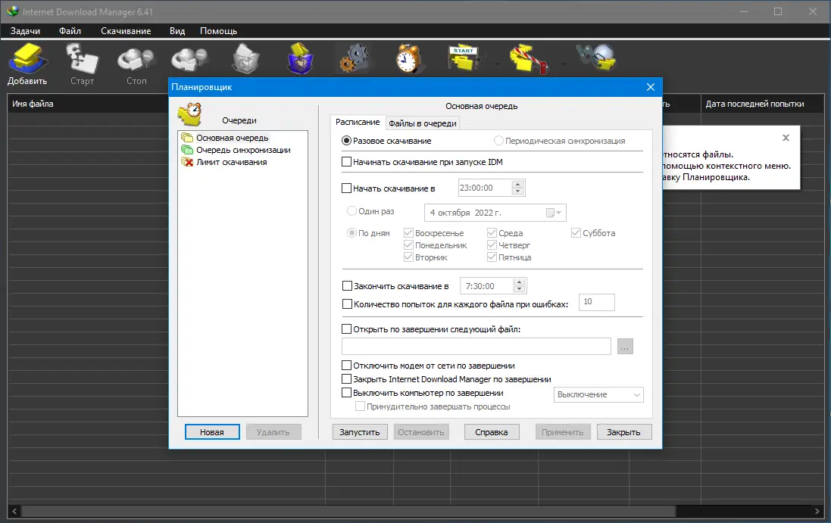Click the browse (…) button for file
The image size is (831, 523).
[626, 347]
